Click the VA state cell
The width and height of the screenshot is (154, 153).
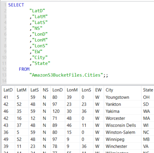pos(146,146)
